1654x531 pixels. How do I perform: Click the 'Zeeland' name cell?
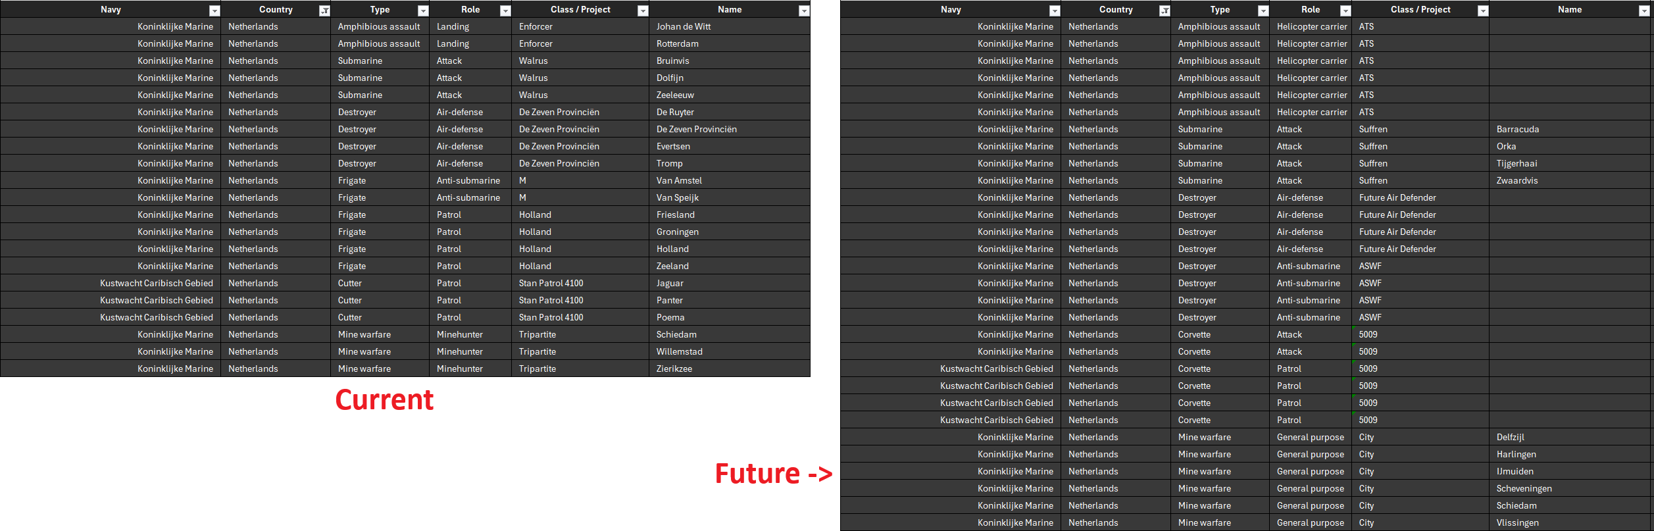tap(730, 266)
